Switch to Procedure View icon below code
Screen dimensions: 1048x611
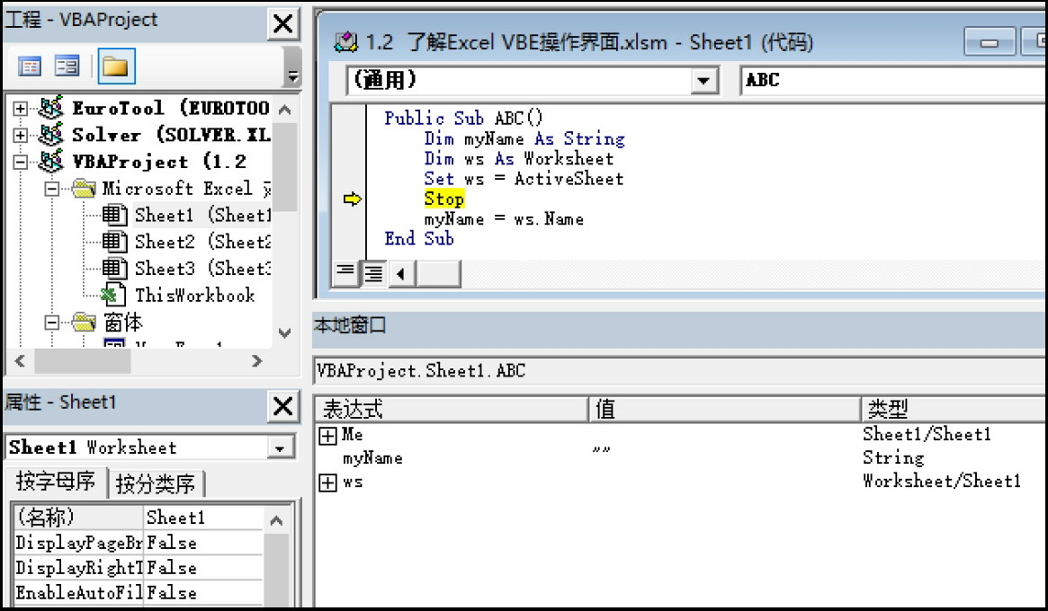click(x=344, y=272)
